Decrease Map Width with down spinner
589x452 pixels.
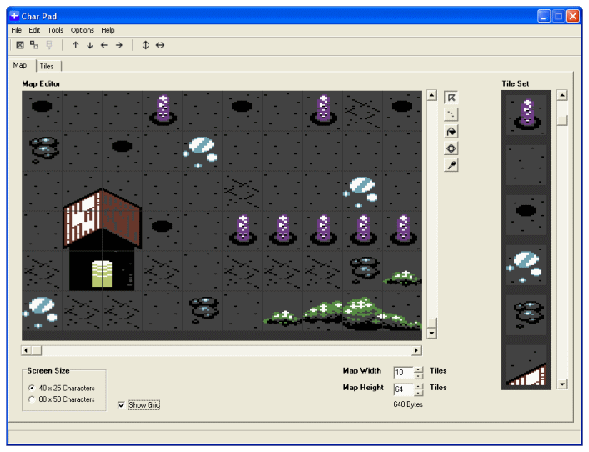(418, 375)
